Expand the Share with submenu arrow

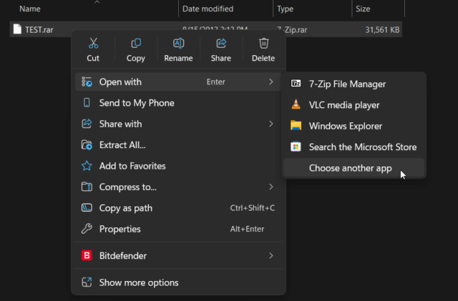pyautogui.click(x=271, y=124)
